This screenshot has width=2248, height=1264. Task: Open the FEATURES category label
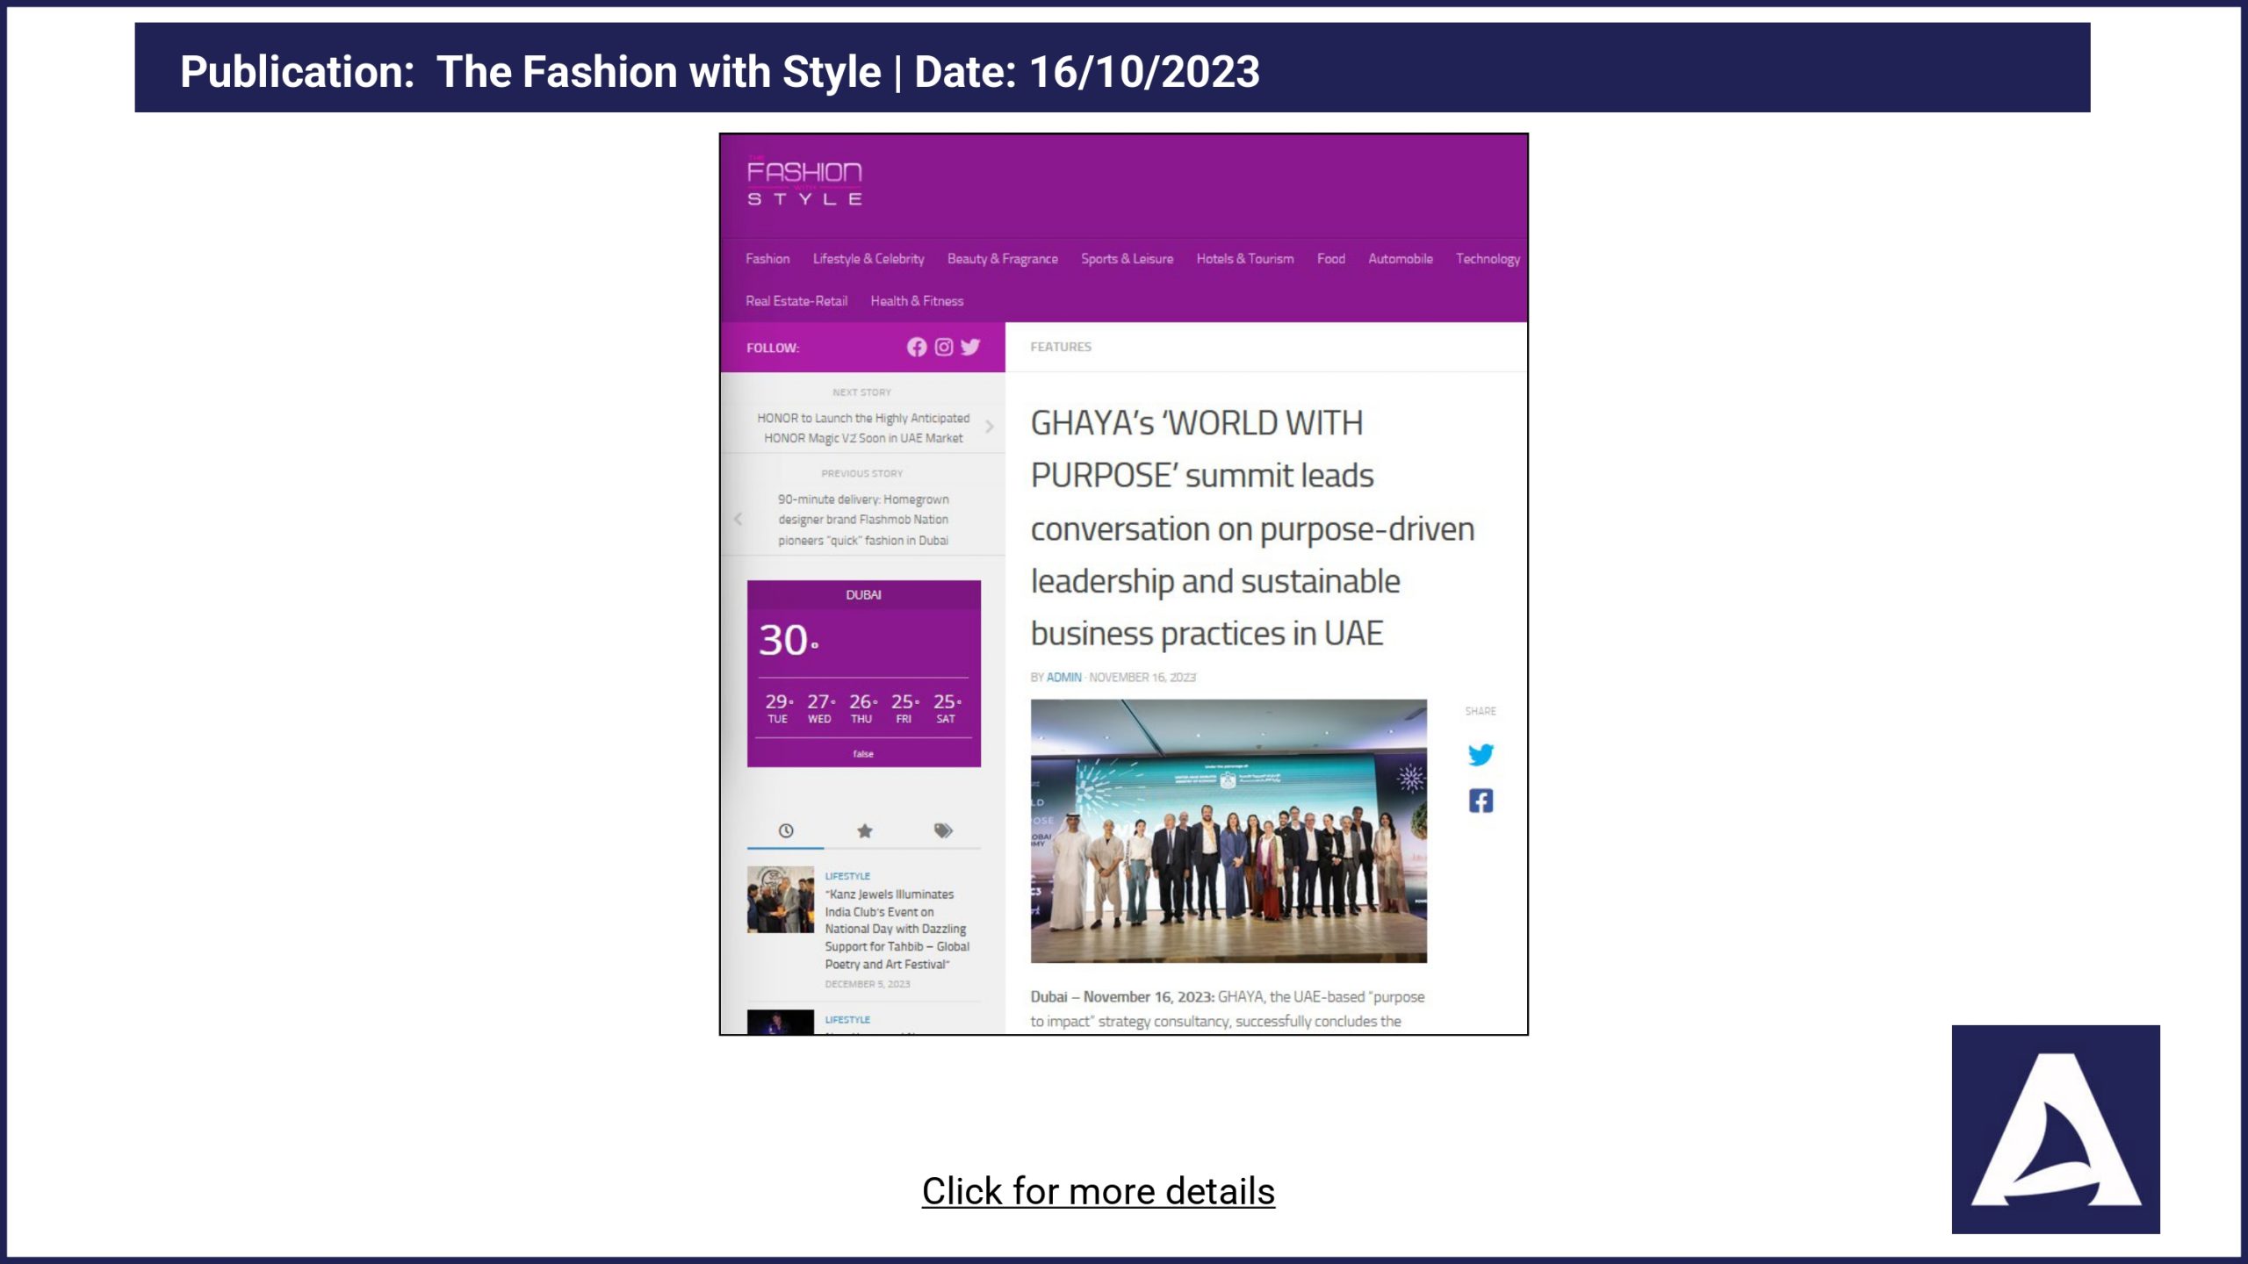coord(1061,347)
